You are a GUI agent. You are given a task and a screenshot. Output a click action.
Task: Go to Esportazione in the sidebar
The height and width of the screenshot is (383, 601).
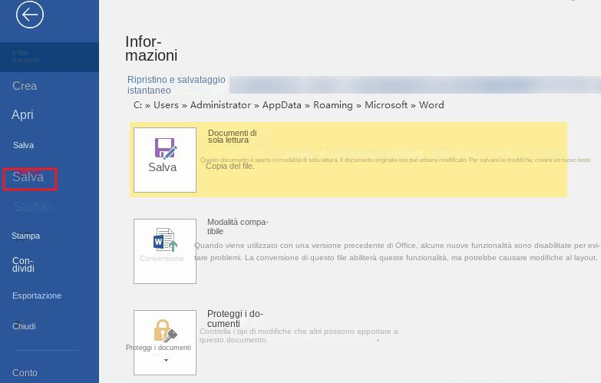pyautogui.click(x=37, y=296)
